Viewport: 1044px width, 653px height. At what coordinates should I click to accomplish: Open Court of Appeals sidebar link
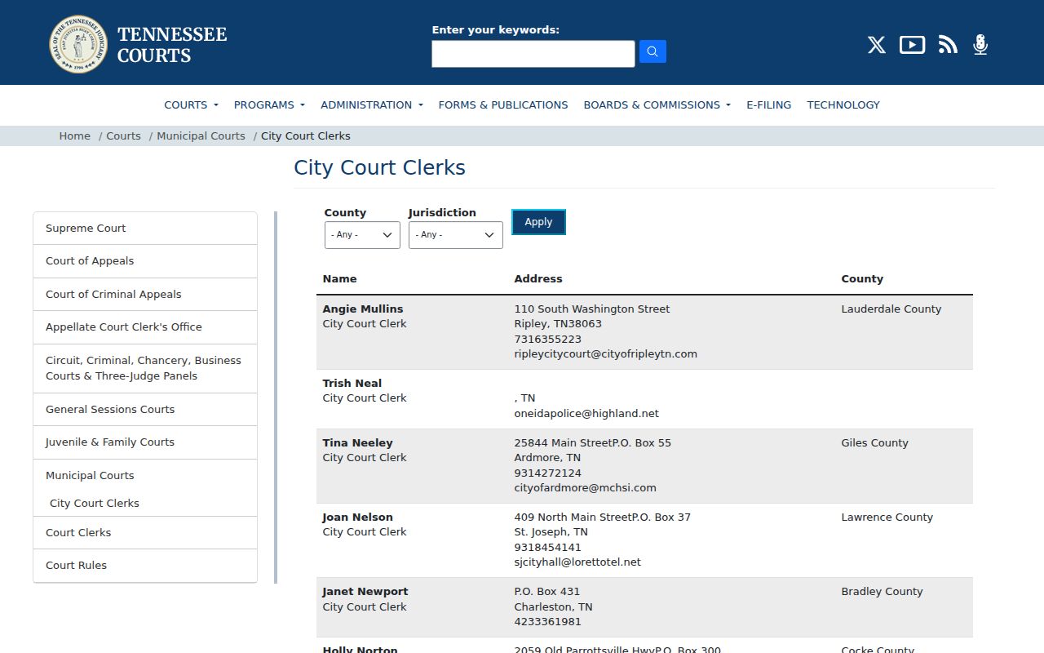[x=145, y=261]
